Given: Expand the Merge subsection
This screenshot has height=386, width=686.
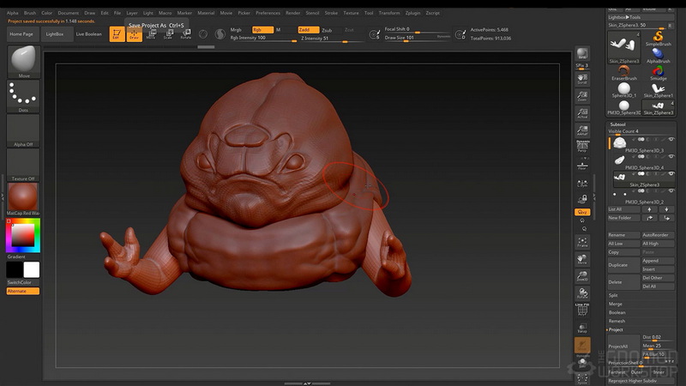Looking at the screenshot, I should (615, 304).
